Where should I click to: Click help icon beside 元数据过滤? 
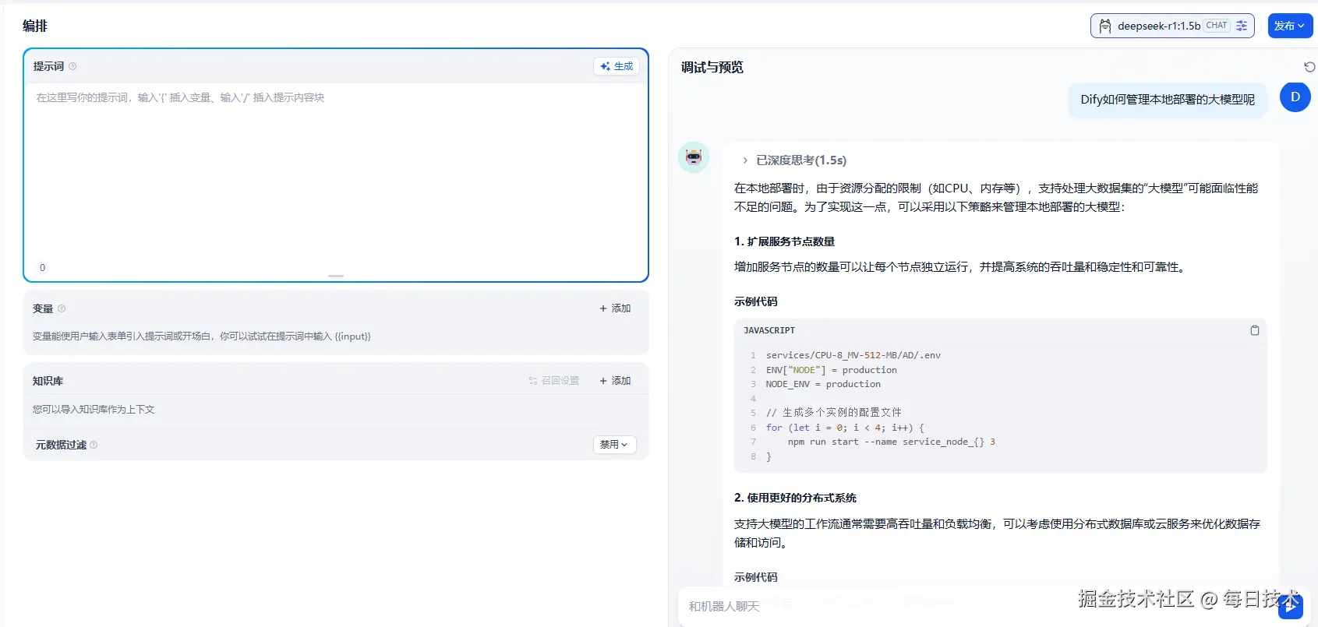[94, 445]
